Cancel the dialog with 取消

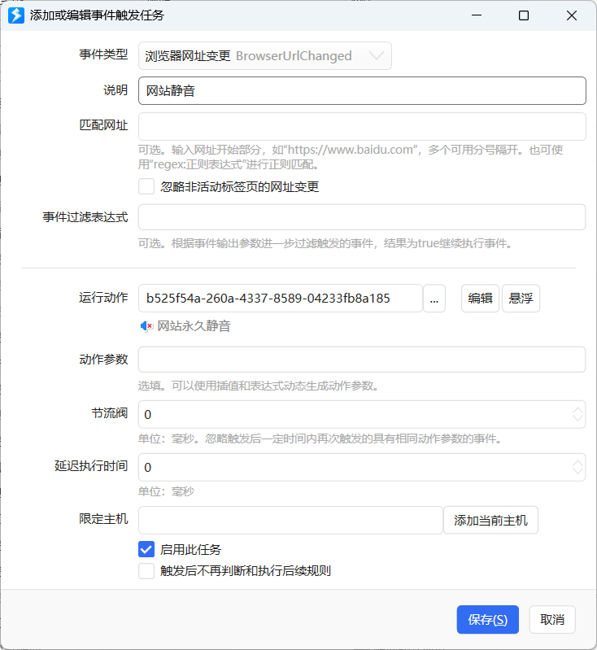point(552,619)
